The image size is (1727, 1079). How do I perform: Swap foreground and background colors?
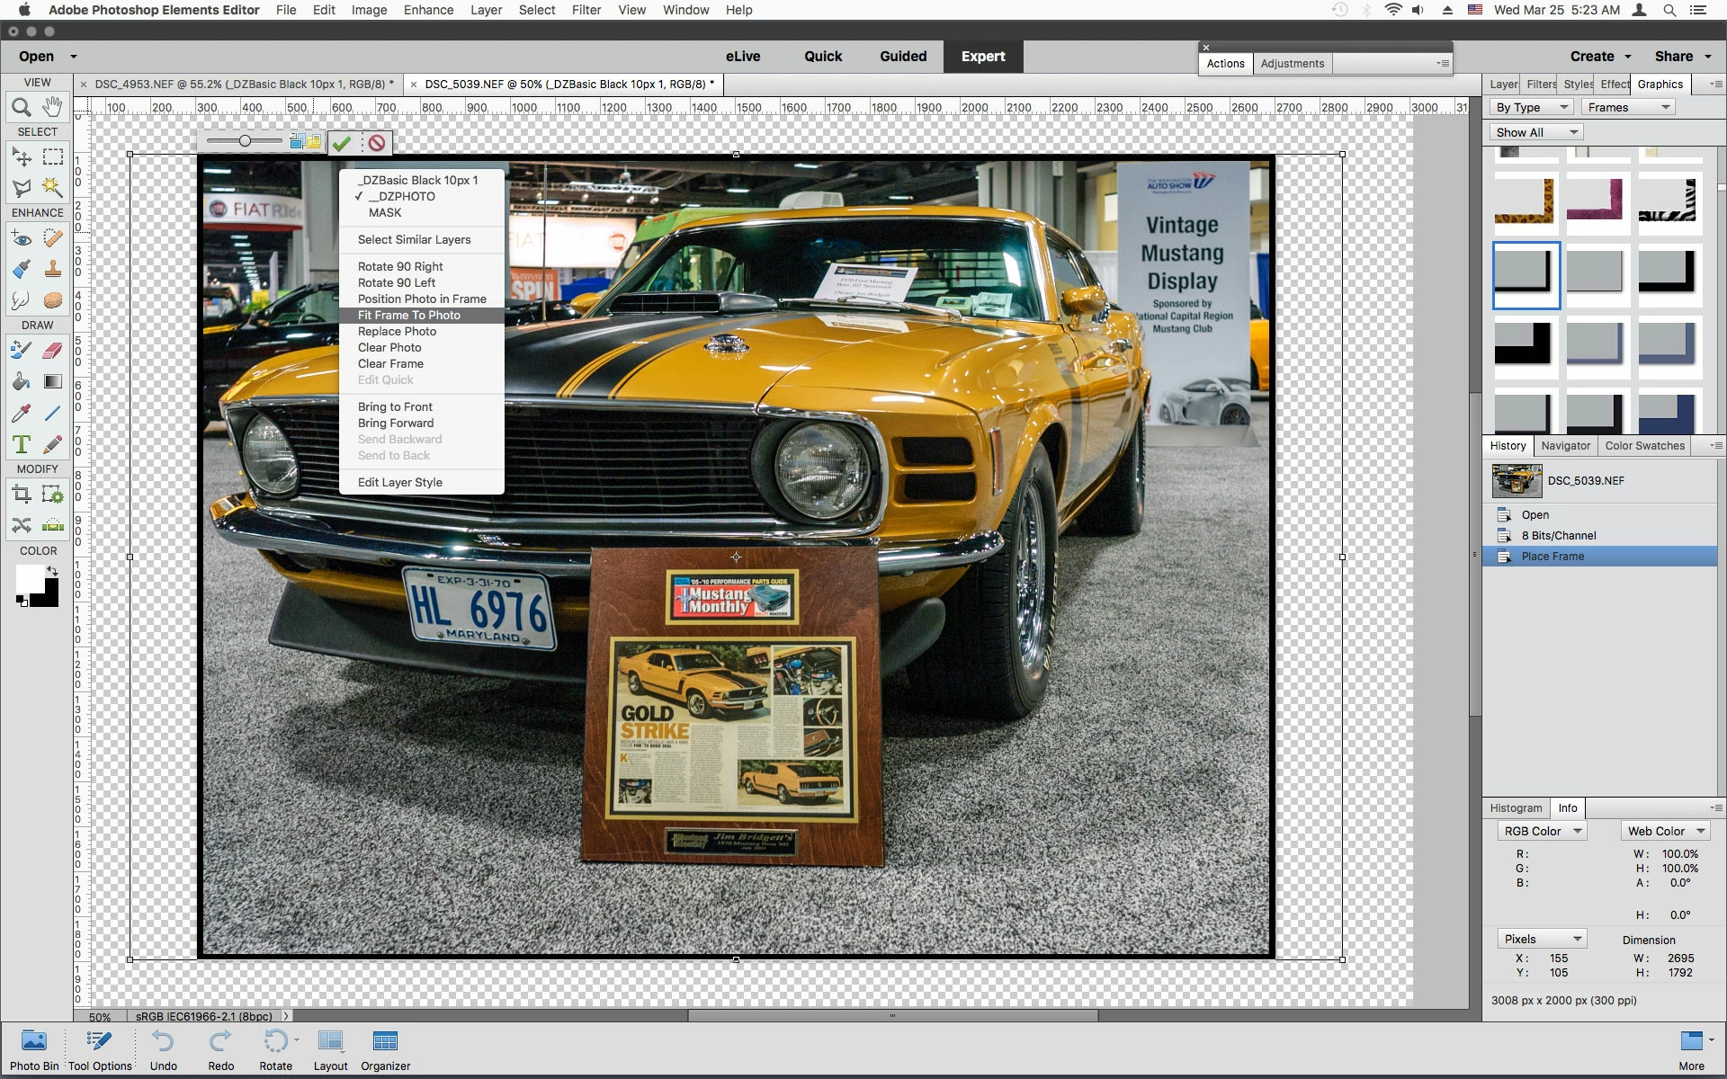52,571
